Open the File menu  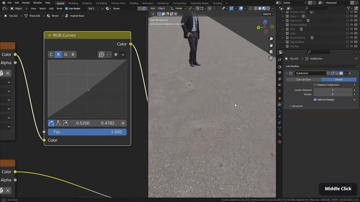(10, 3)
